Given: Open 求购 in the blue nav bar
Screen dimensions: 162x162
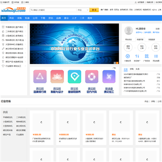Looking at the screenshot, I should (19, 18).
